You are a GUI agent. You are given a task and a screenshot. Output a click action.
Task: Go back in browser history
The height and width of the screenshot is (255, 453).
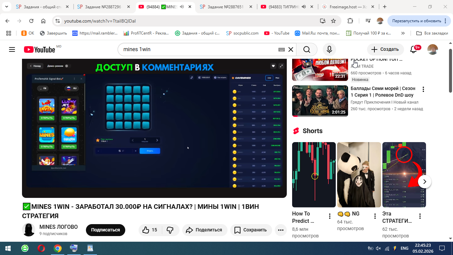[x=8, y=21]
